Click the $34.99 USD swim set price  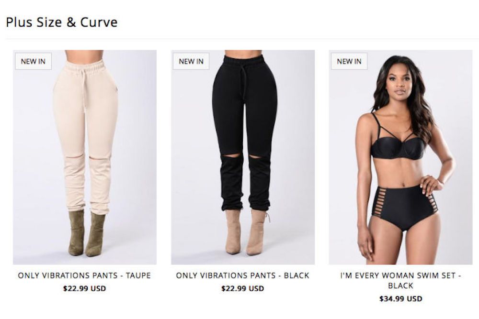[400, 298]
